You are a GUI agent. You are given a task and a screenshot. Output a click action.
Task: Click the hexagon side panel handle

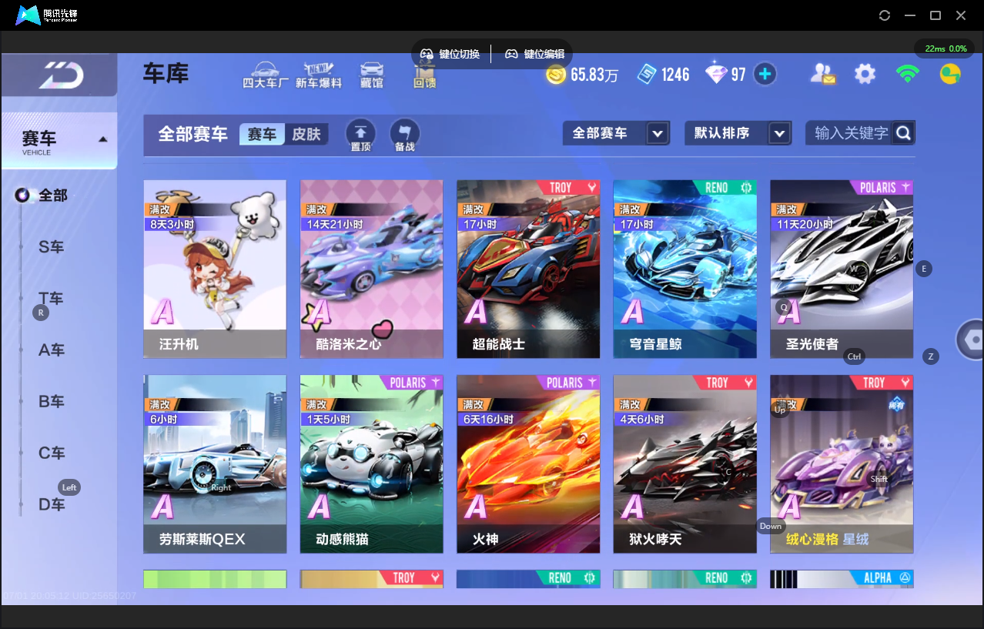click(971, 340)
